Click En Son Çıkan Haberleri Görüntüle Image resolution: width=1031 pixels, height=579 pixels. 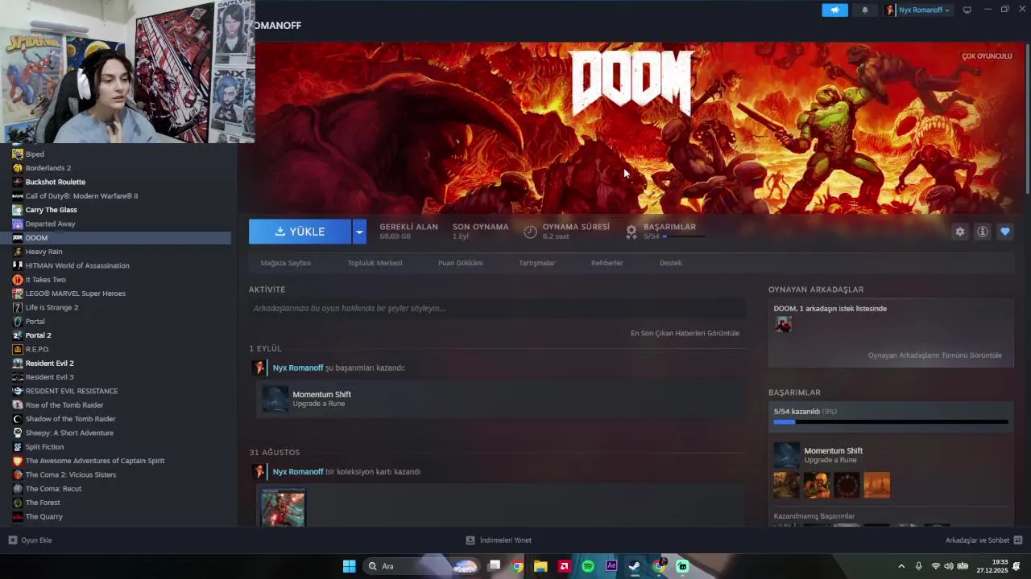coord(685,333)
